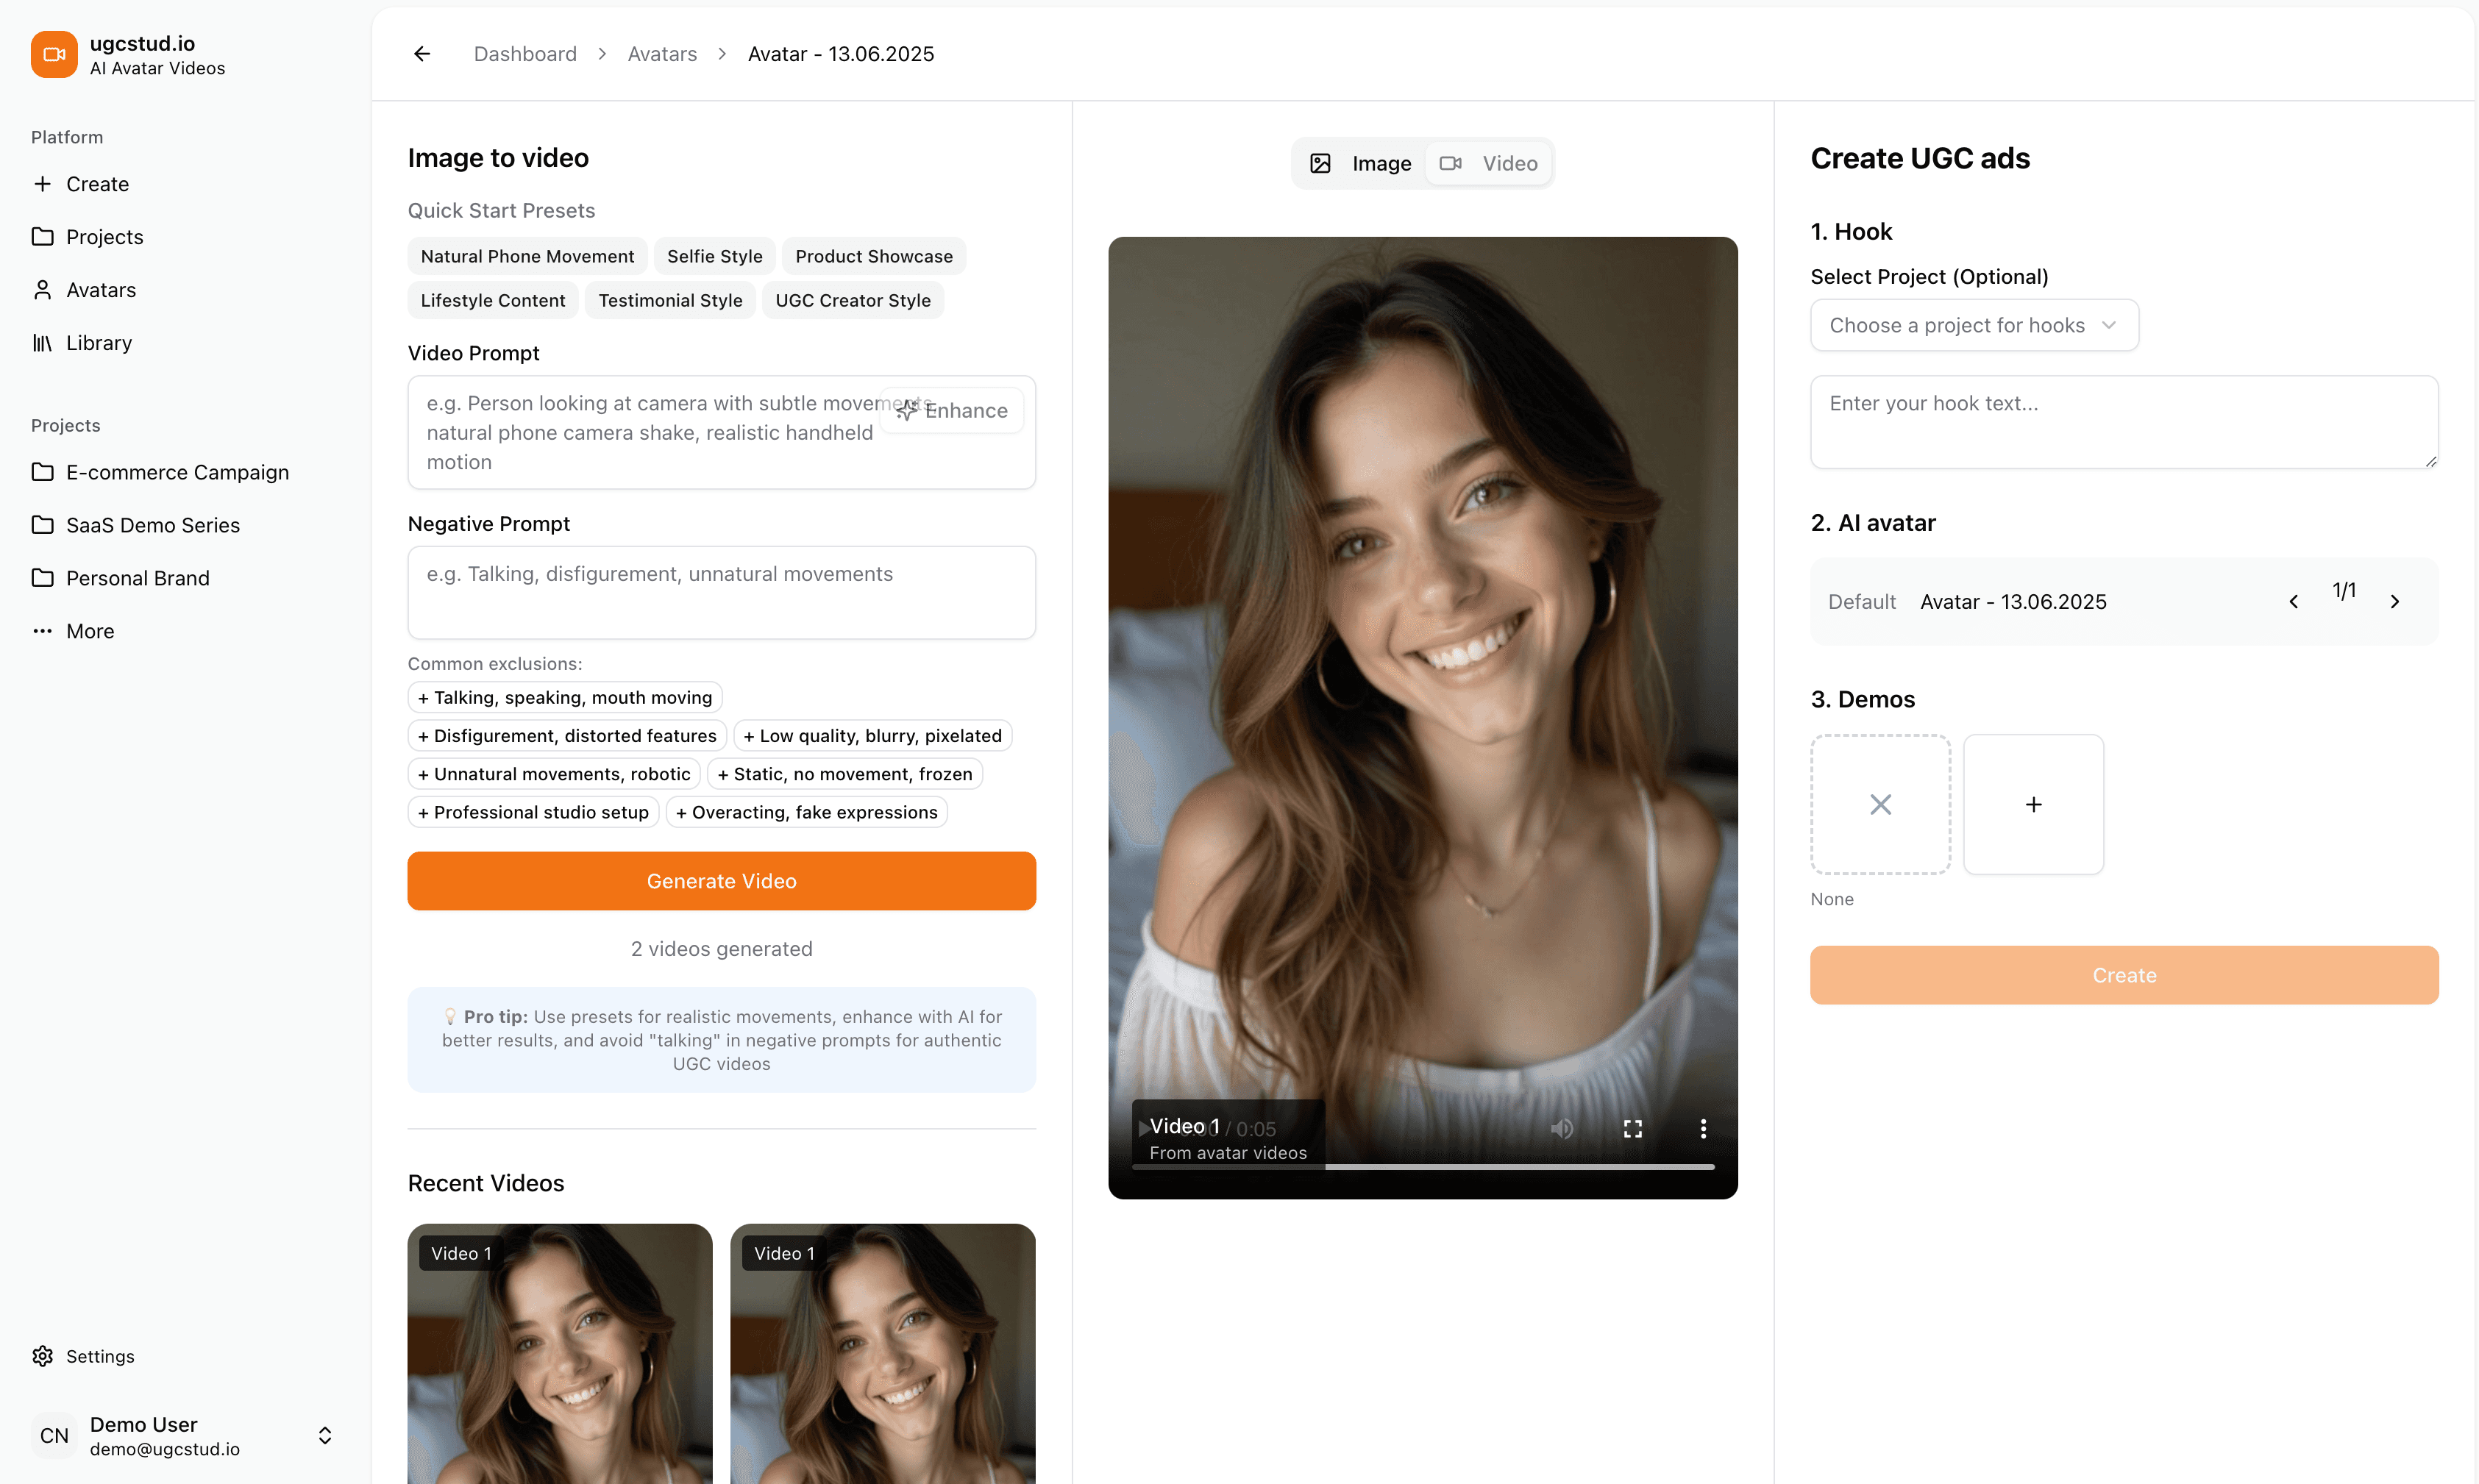Image resolution: width=2479 pixels, height=1484 pixels.
Task: Expand the Demo User account switcher
Action: (325, 1435)
